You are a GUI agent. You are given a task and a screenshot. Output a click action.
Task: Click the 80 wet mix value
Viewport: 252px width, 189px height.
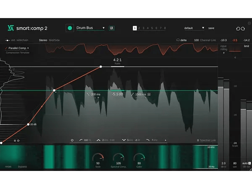coord(235,163)
